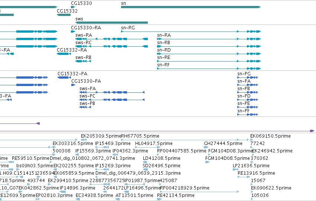This screenshot has height=201, width=316.
Task: Select transcript sn-RF
Action: click(x=209, y=69)
